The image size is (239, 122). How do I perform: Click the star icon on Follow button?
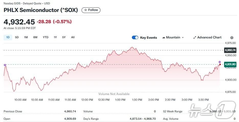tap(86, 10)
